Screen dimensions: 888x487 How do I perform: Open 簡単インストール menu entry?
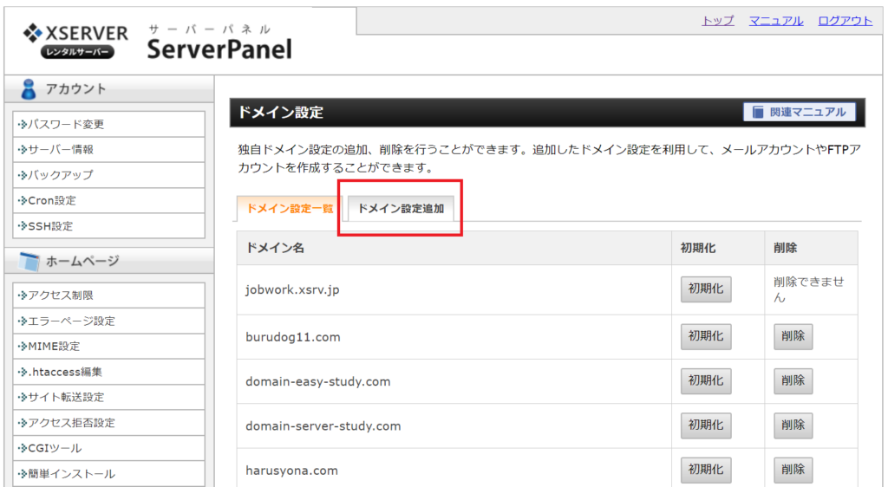click(108, 473)
